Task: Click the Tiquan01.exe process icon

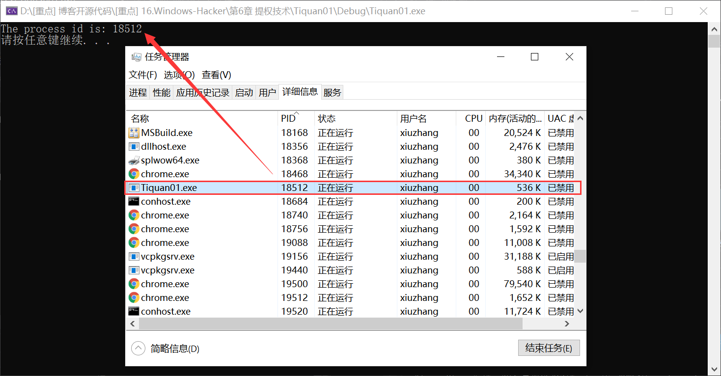Action: [x=134, y=188]
